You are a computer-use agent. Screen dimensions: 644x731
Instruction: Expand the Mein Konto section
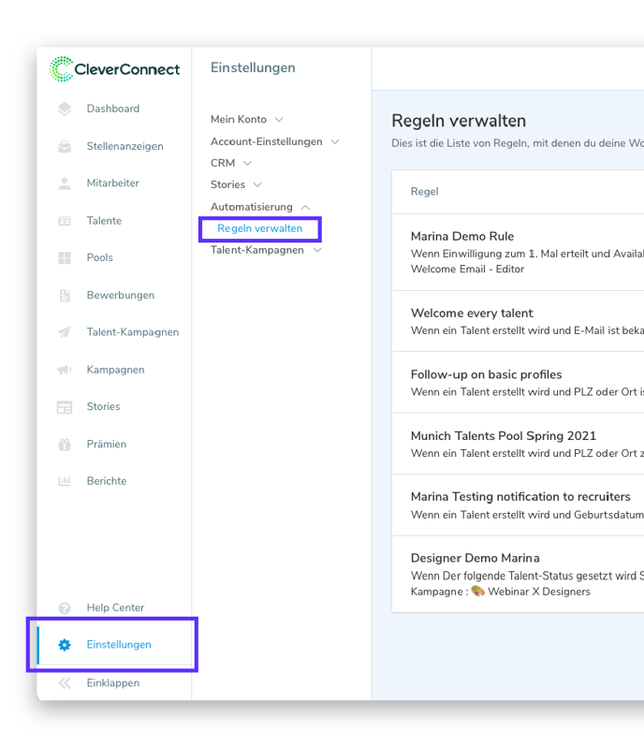coord(246,120)
